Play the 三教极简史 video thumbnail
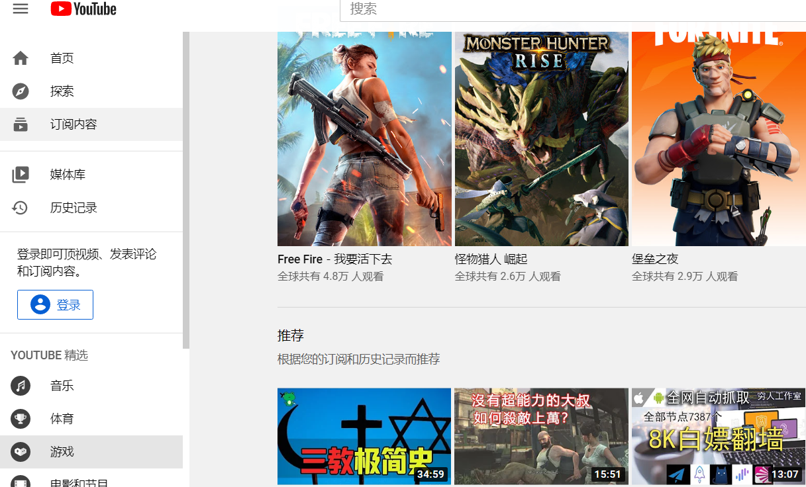806x487 pixels. tap(364, 437)
